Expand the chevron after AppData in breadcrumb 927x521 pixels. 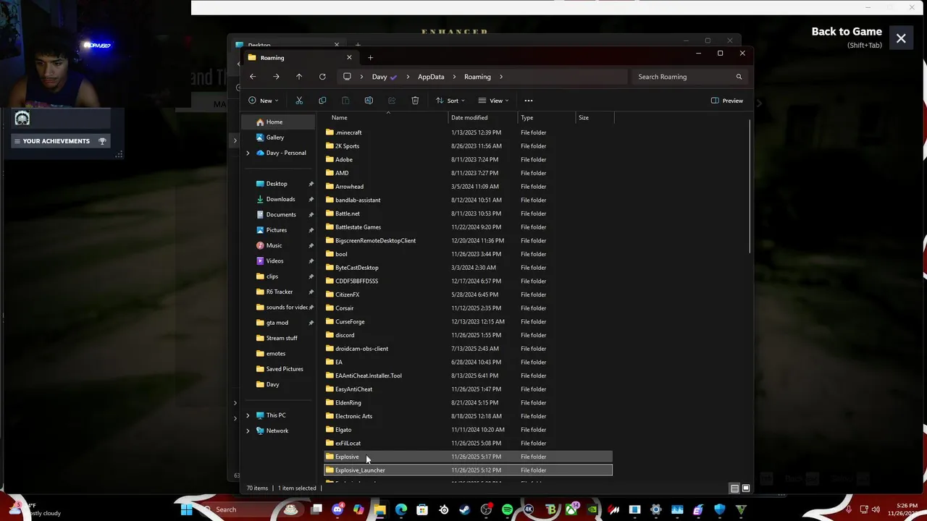(454, 77)
